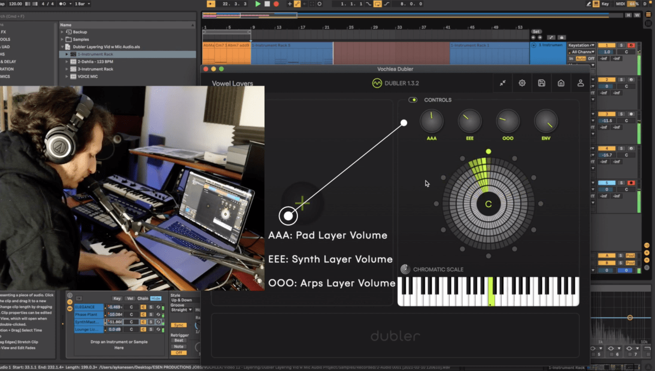Viewport: 655px width, 371px height.
Task: Open Key map mode
Action: pos(605,4)
